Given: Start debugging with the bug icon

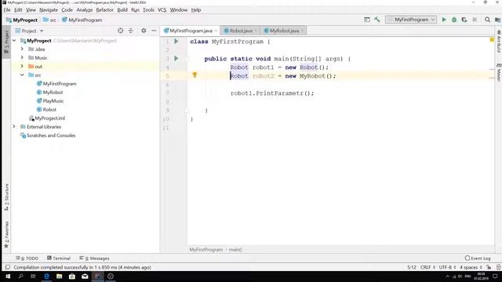Looking at the screenshot, I should coord(454,20).
